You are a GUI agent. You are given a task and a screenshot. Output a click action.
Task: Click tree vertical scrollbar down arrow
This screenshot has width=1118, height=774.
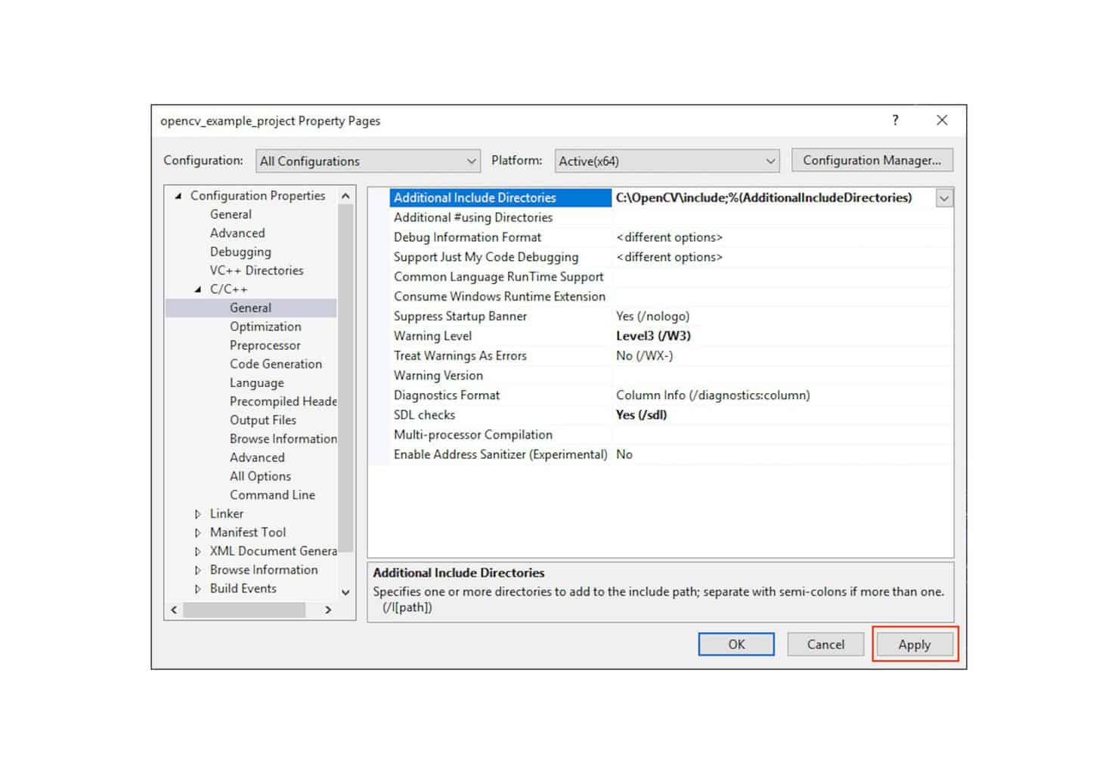pyautogui.click(x=345, y=593)
